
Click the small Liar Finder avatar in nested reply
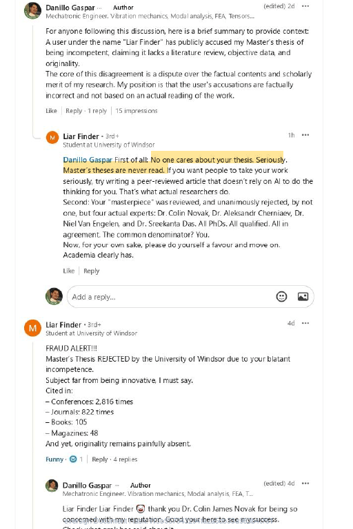pyautogui.click(x=52, y=138)
